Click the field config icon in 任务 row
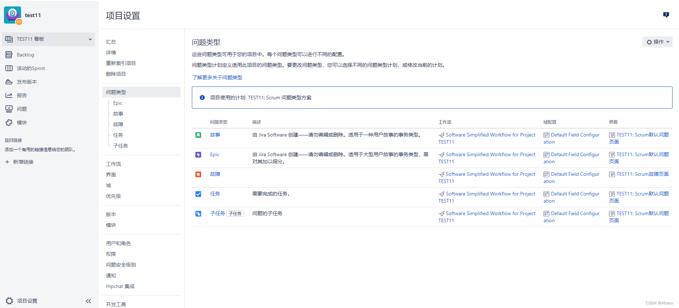The width and height of the screenshot is (679, 308). click(546, 194)
